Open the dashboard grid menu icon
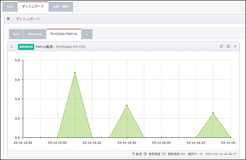 [8, 19]
